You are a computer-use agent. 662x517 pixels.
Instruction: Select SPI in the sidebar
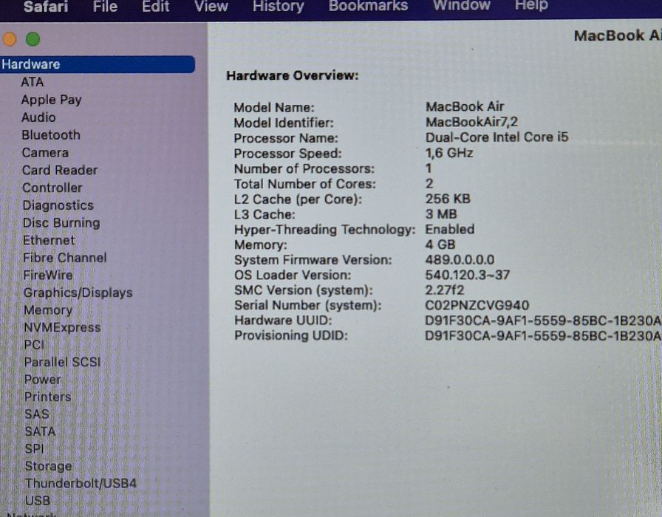point(34,448)
